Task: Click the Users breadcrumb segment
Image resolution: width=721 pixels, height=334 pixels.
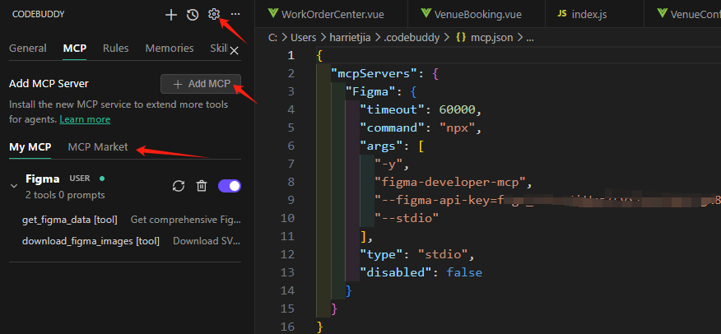Action: (x=305, y=37)
